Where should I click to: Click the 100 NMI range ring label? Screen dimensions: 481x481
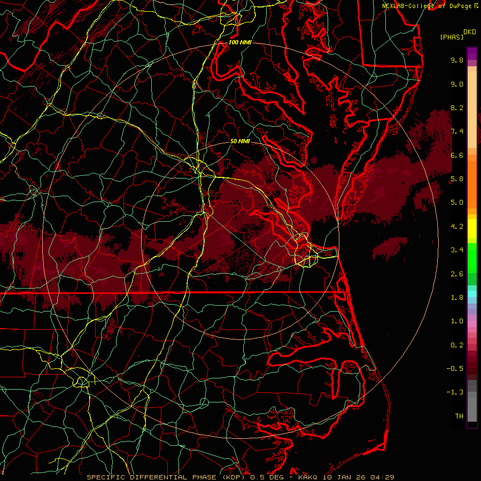(x=240, y=42)
